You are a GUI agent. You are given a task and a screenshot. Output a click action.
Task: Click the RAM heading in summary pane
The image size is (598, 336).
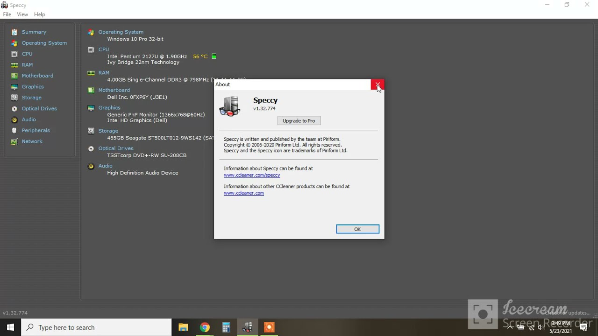[x=104, y=73]
